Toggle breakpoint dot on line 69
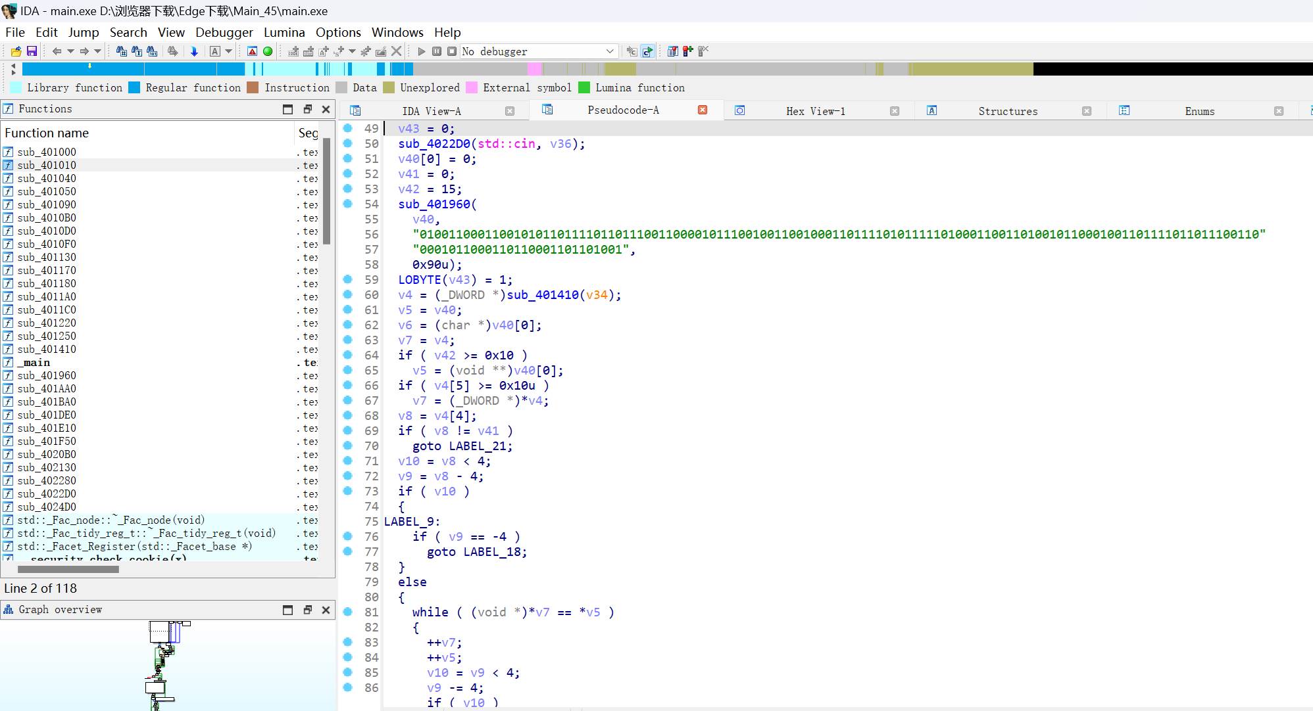The image size is (1313, 711). tap(348, 430)
